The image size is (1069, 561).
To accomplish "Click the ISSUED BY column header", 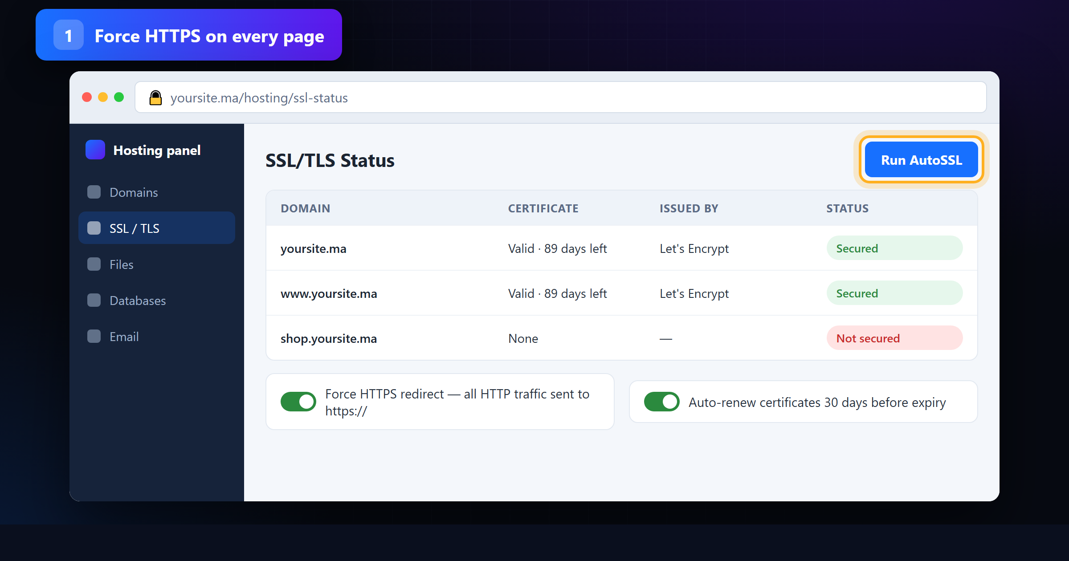I will [689, 208].
